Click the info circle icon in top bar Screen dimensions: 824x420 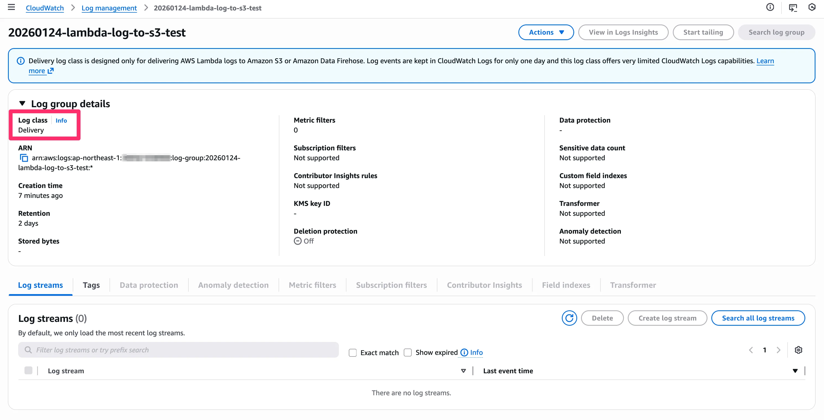(770, 7)
